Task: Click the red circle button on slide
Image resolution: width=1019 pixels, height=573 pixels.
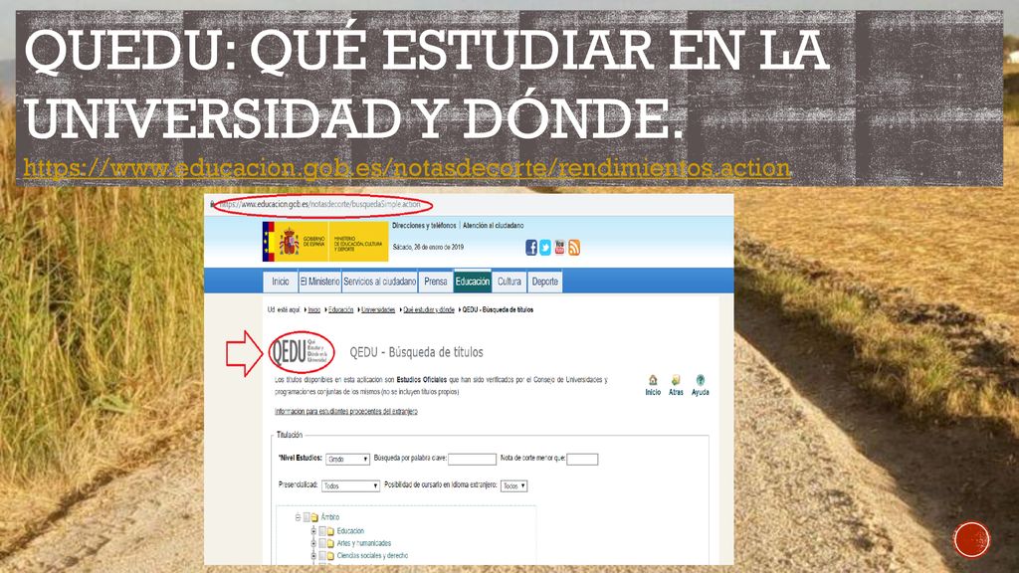Action: pyautogui.click(x=971, y=539)
